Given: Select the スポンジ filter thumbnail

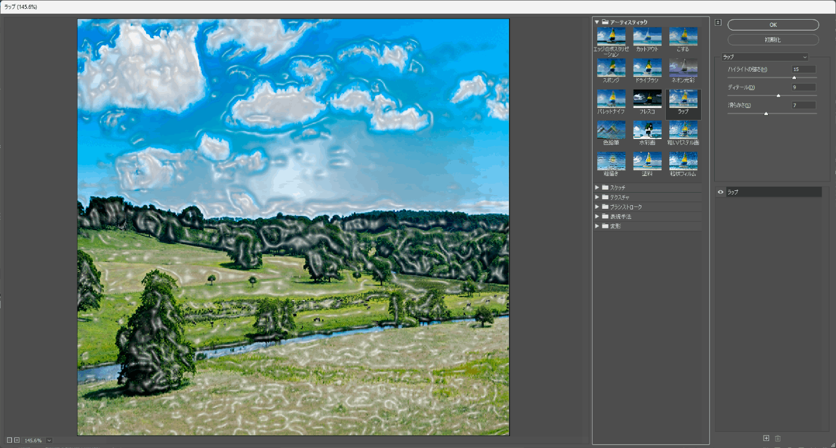Looking at the screenshot, I should [x=611, y=68].
